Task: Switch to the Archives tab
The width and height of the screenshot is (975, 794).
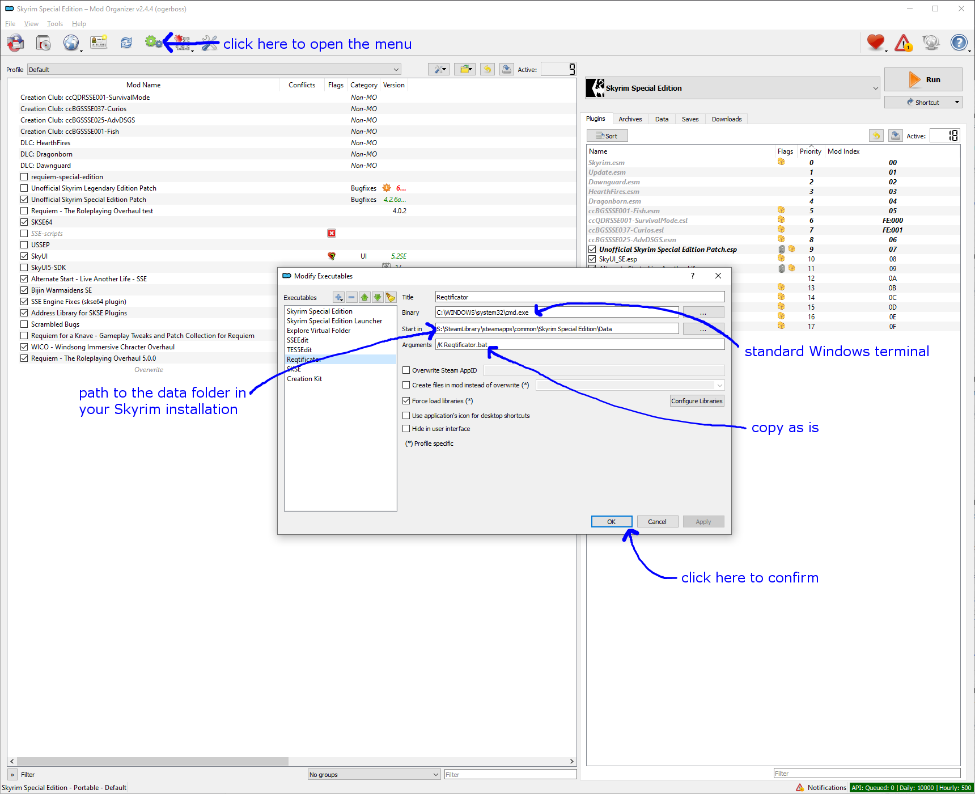Action: [630, 119]
